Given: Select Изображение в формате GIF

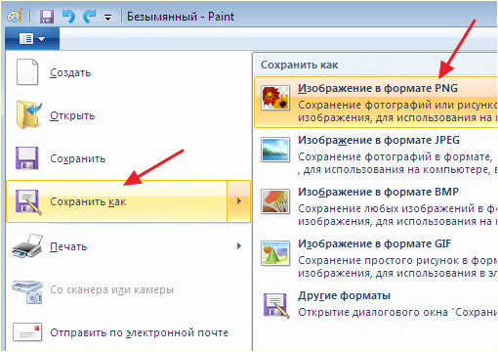Looking at the screenshot, I should click(375, 243).
